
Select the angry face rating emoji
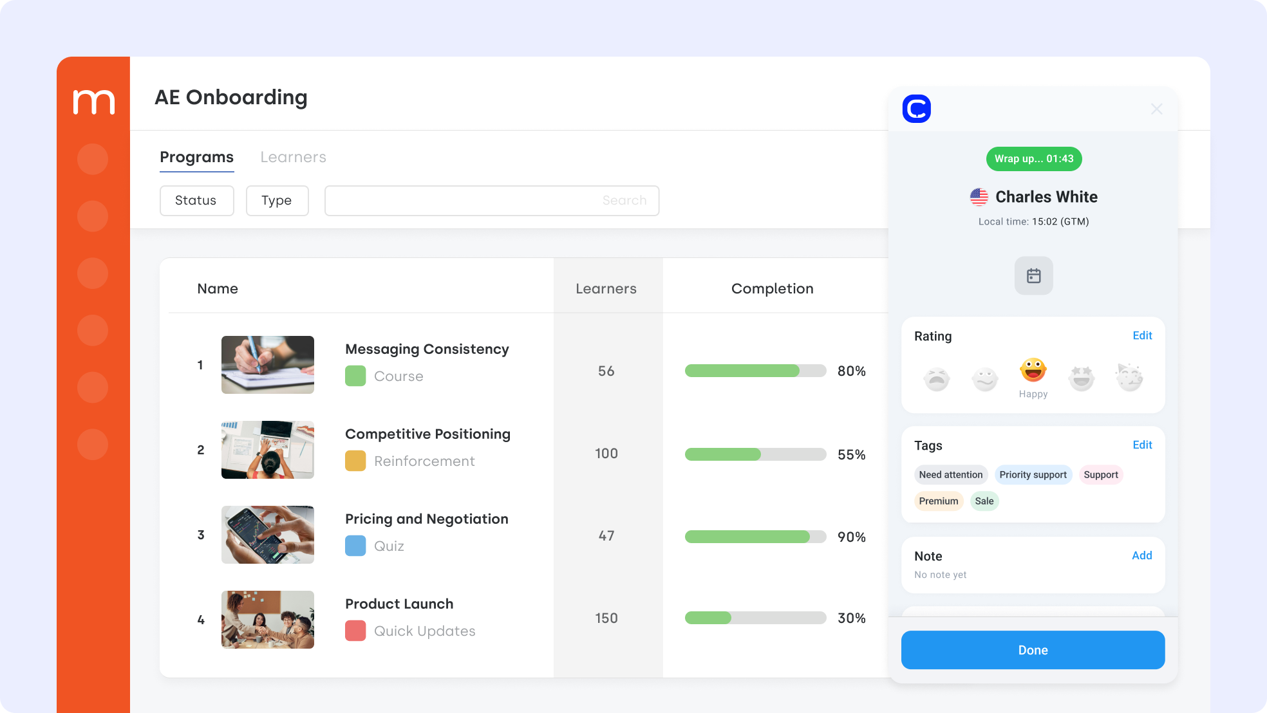[x=937, y=378]
